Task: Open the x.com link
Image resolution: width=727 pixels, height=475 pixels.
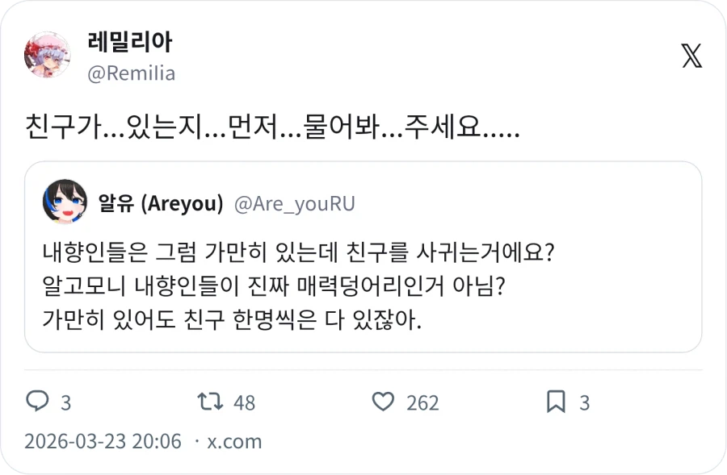Action: coord(233,441)
